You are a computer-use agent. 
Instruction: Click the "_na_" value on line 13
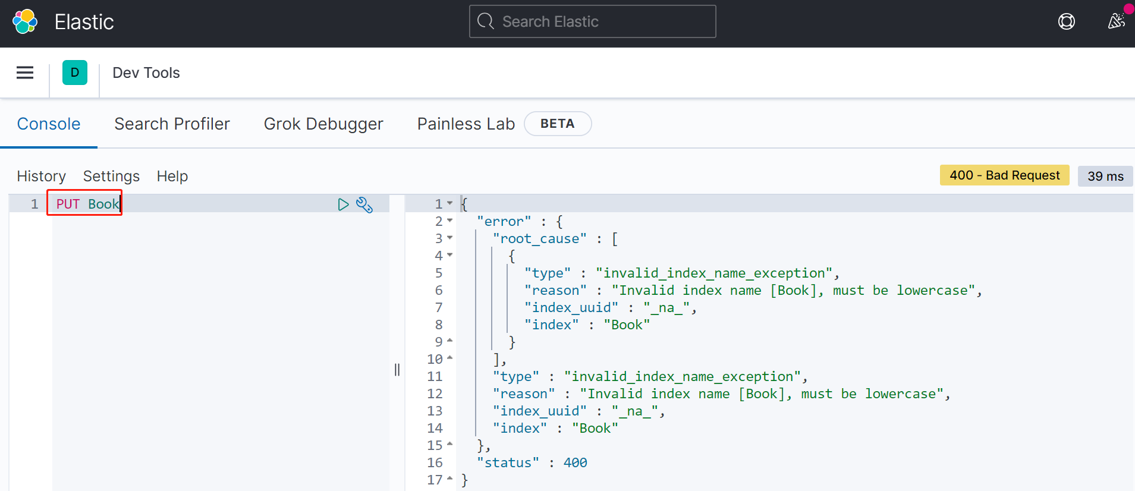pos(635,411)
